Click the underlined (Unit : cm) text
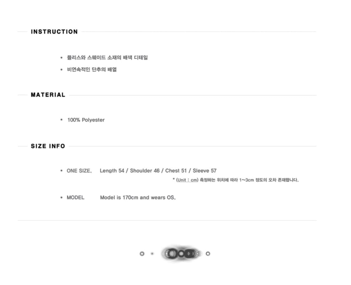This screenshot has height=285, width=351. pyautogui.click(x=187, y=180)
